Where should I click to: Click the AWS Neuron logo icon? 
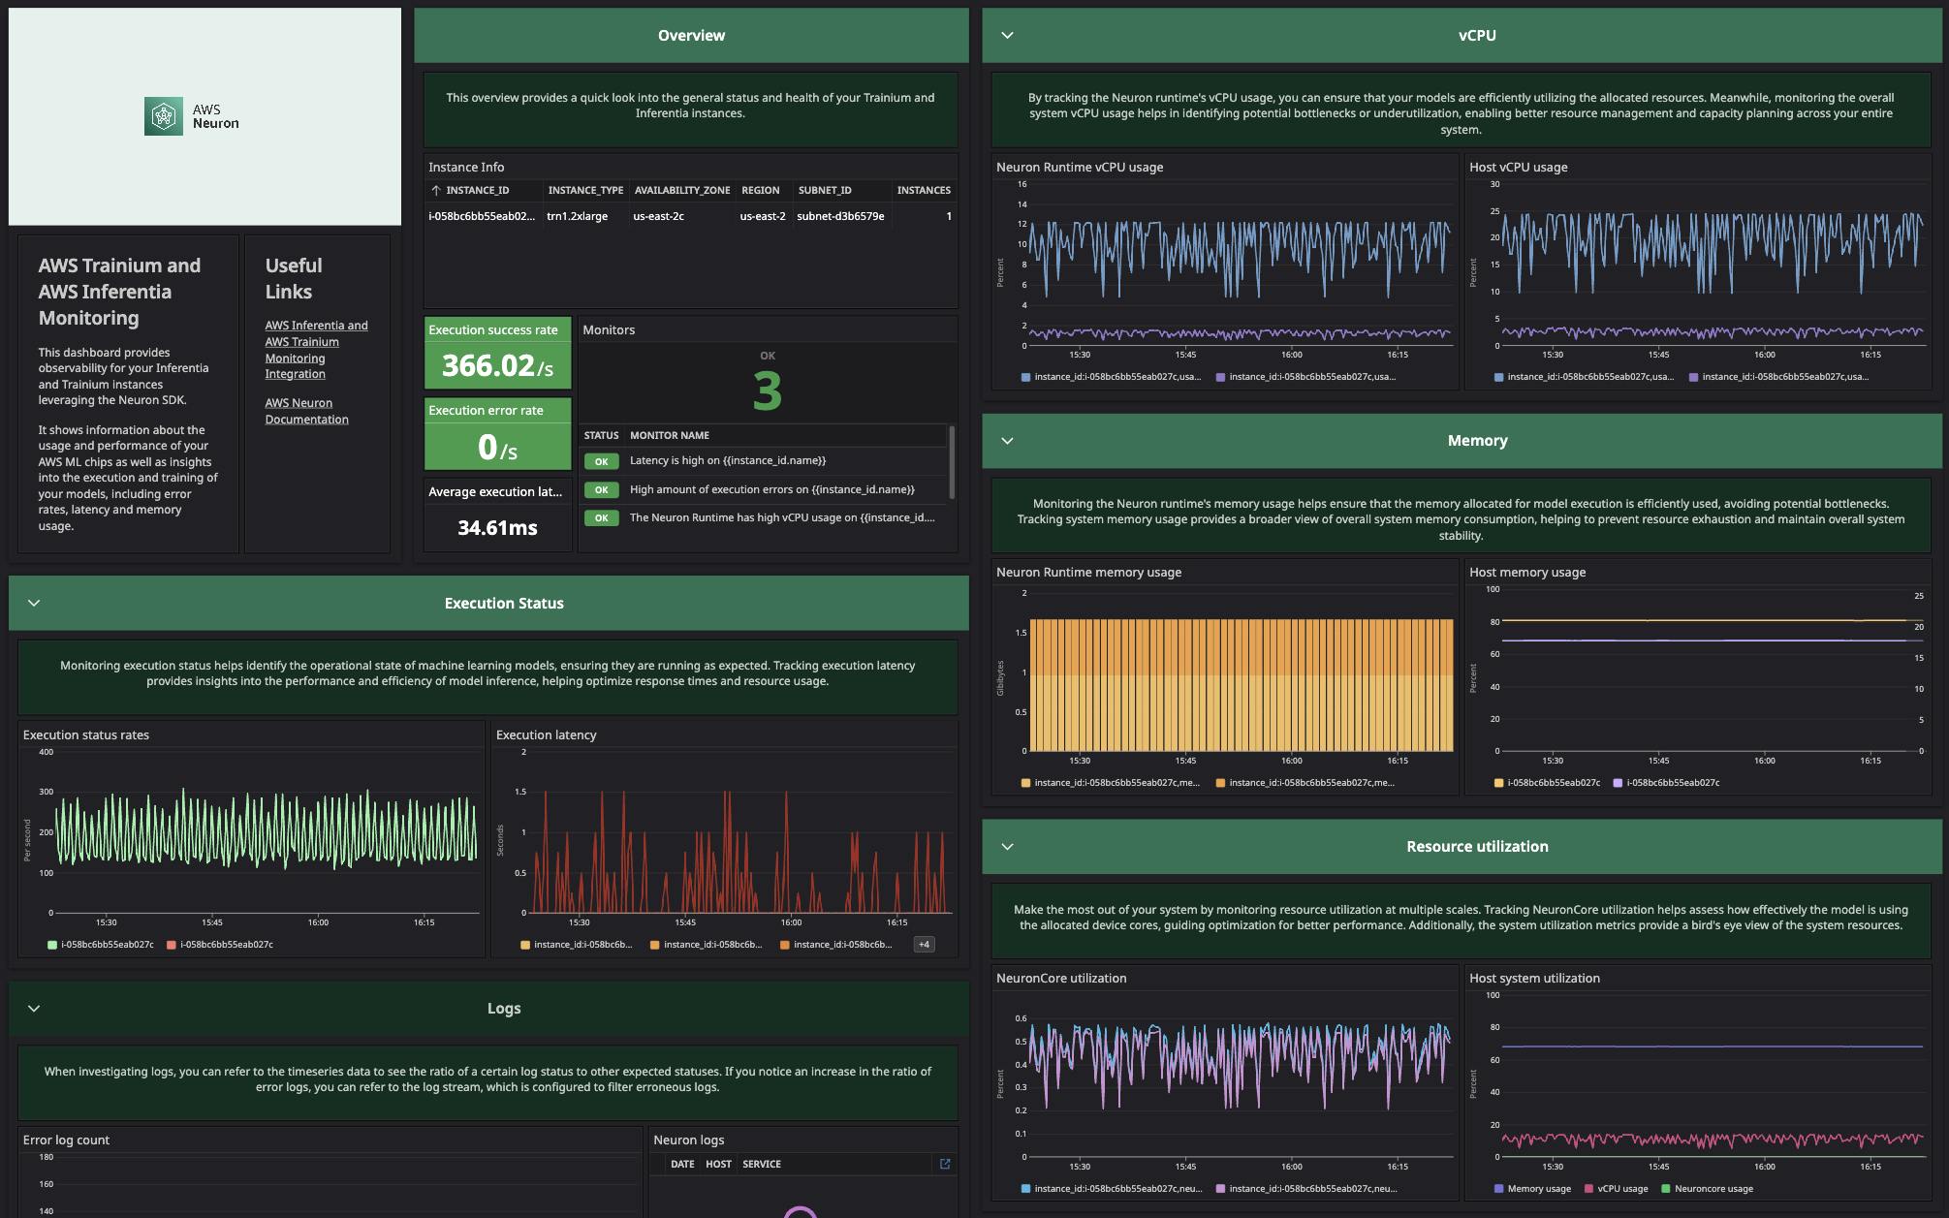[164, 116]
